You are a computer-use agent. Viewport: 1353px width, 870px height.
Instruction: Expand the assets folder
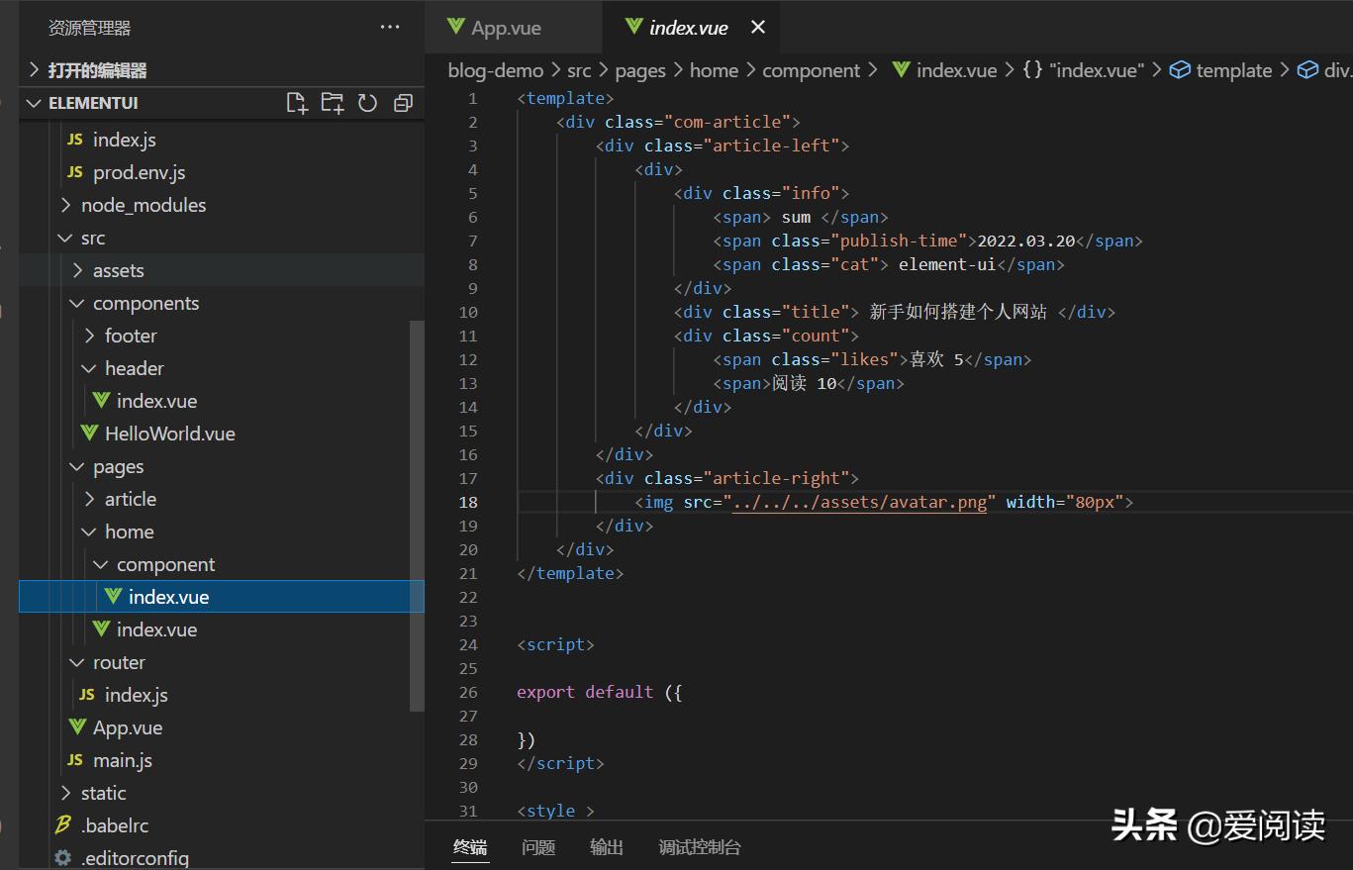click(x=118, y=270)
